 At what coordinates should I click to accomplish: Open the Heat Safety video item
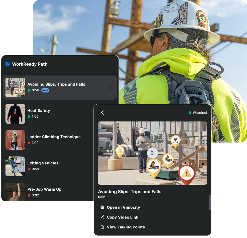39,111
